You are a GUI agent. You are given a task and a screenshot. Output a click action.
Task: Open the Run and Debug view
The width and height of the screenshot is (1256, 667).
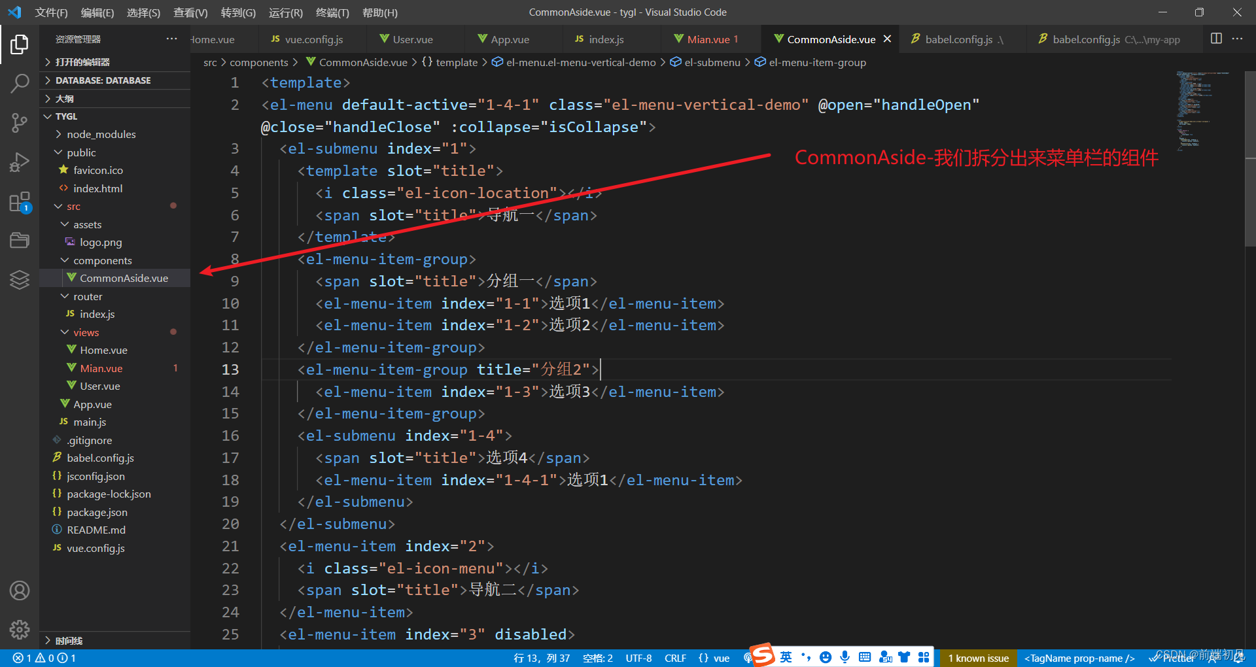(x=20, y=162)
